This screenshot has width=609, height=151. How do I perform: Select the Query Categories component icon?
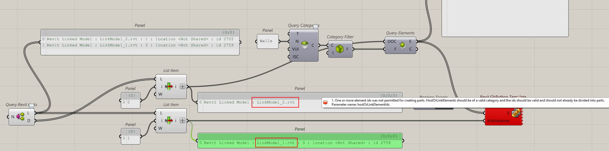point(305,45)
